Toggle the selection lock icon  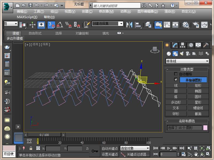click(31, 148)
